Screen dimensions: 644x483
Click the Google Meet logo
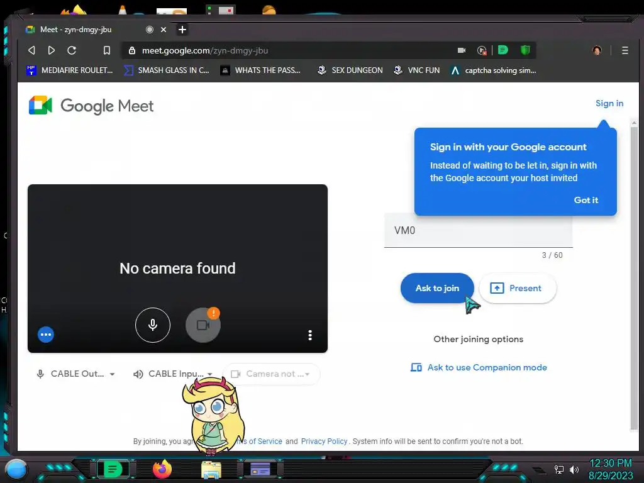coord(91,106)
